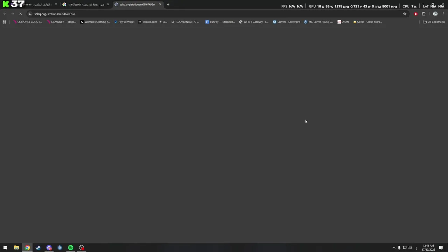Switch input language indicator ع

[x=416, y=248]
